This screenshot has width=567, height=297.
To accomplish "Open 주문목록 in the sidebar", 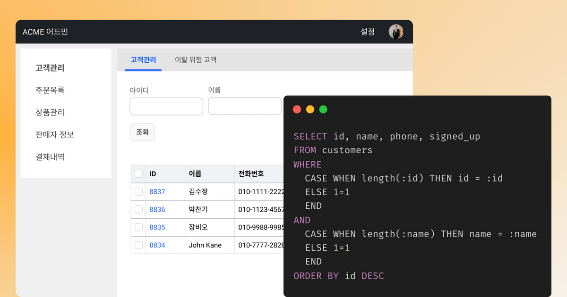I will coord(50,90).
